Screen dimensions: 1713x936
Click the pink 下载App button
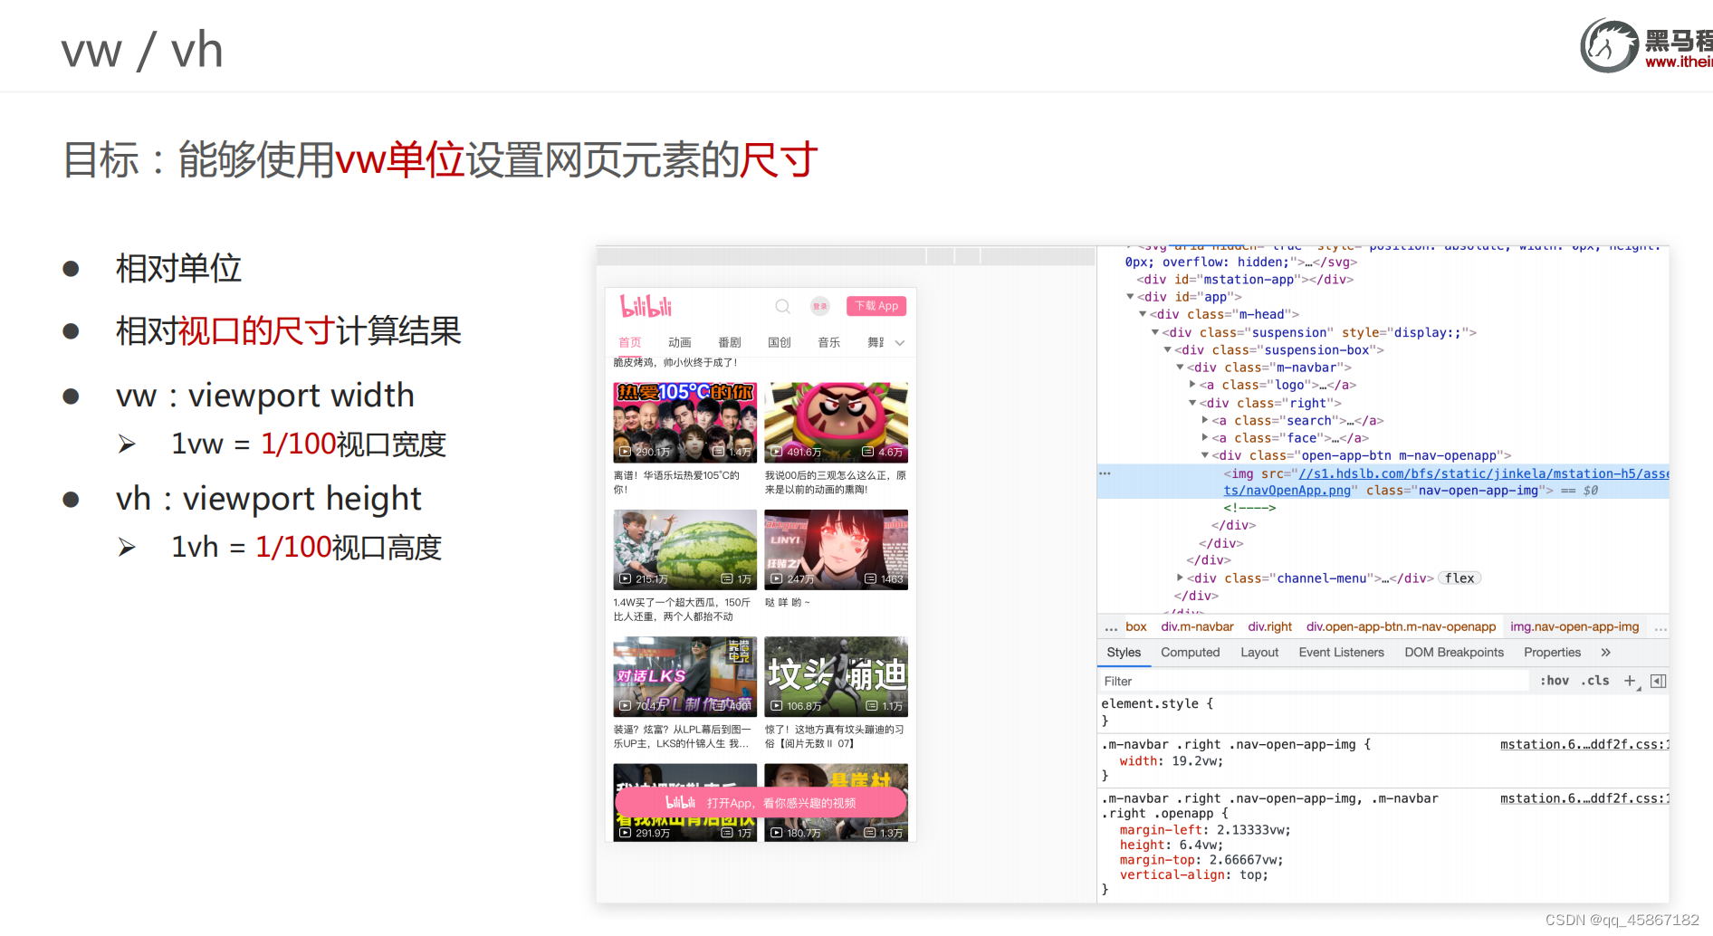point(876,306)
